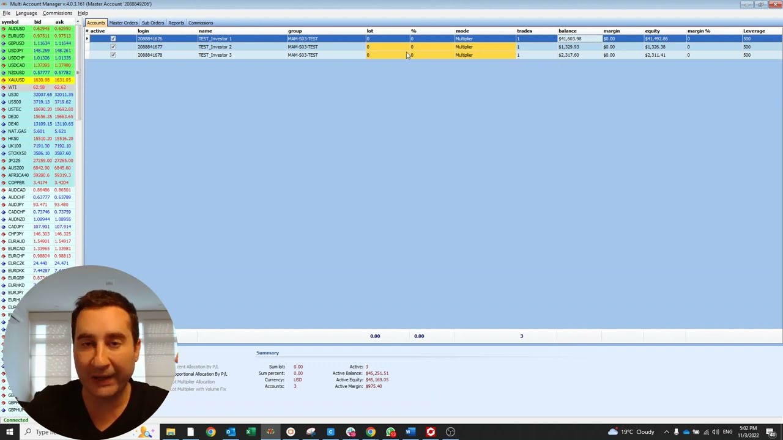Click the Summary panel heading
This screenshot has height=440, width=783.
point(267,353)
